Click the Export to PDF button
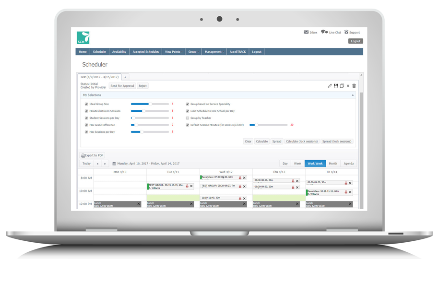Viewport: 439px width, 283px height. click(92, 155)
